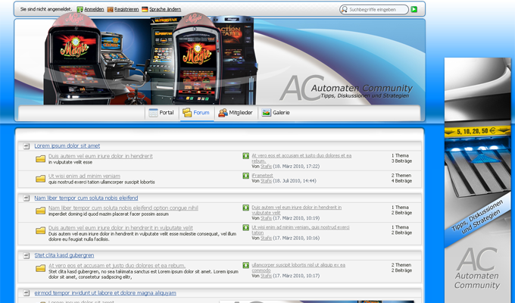
Task: Open the Forum tab
Action: point(196,113)
